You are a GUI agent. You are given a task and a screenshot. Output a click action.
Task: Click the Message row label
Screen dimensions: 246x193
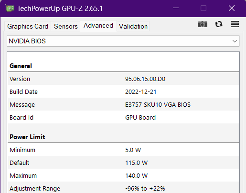coord(22,105)
